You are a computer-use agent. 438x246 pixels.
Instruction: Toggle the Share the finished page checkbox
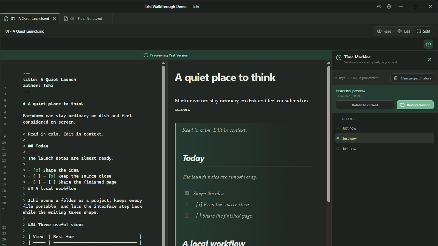tap(187, 215)
